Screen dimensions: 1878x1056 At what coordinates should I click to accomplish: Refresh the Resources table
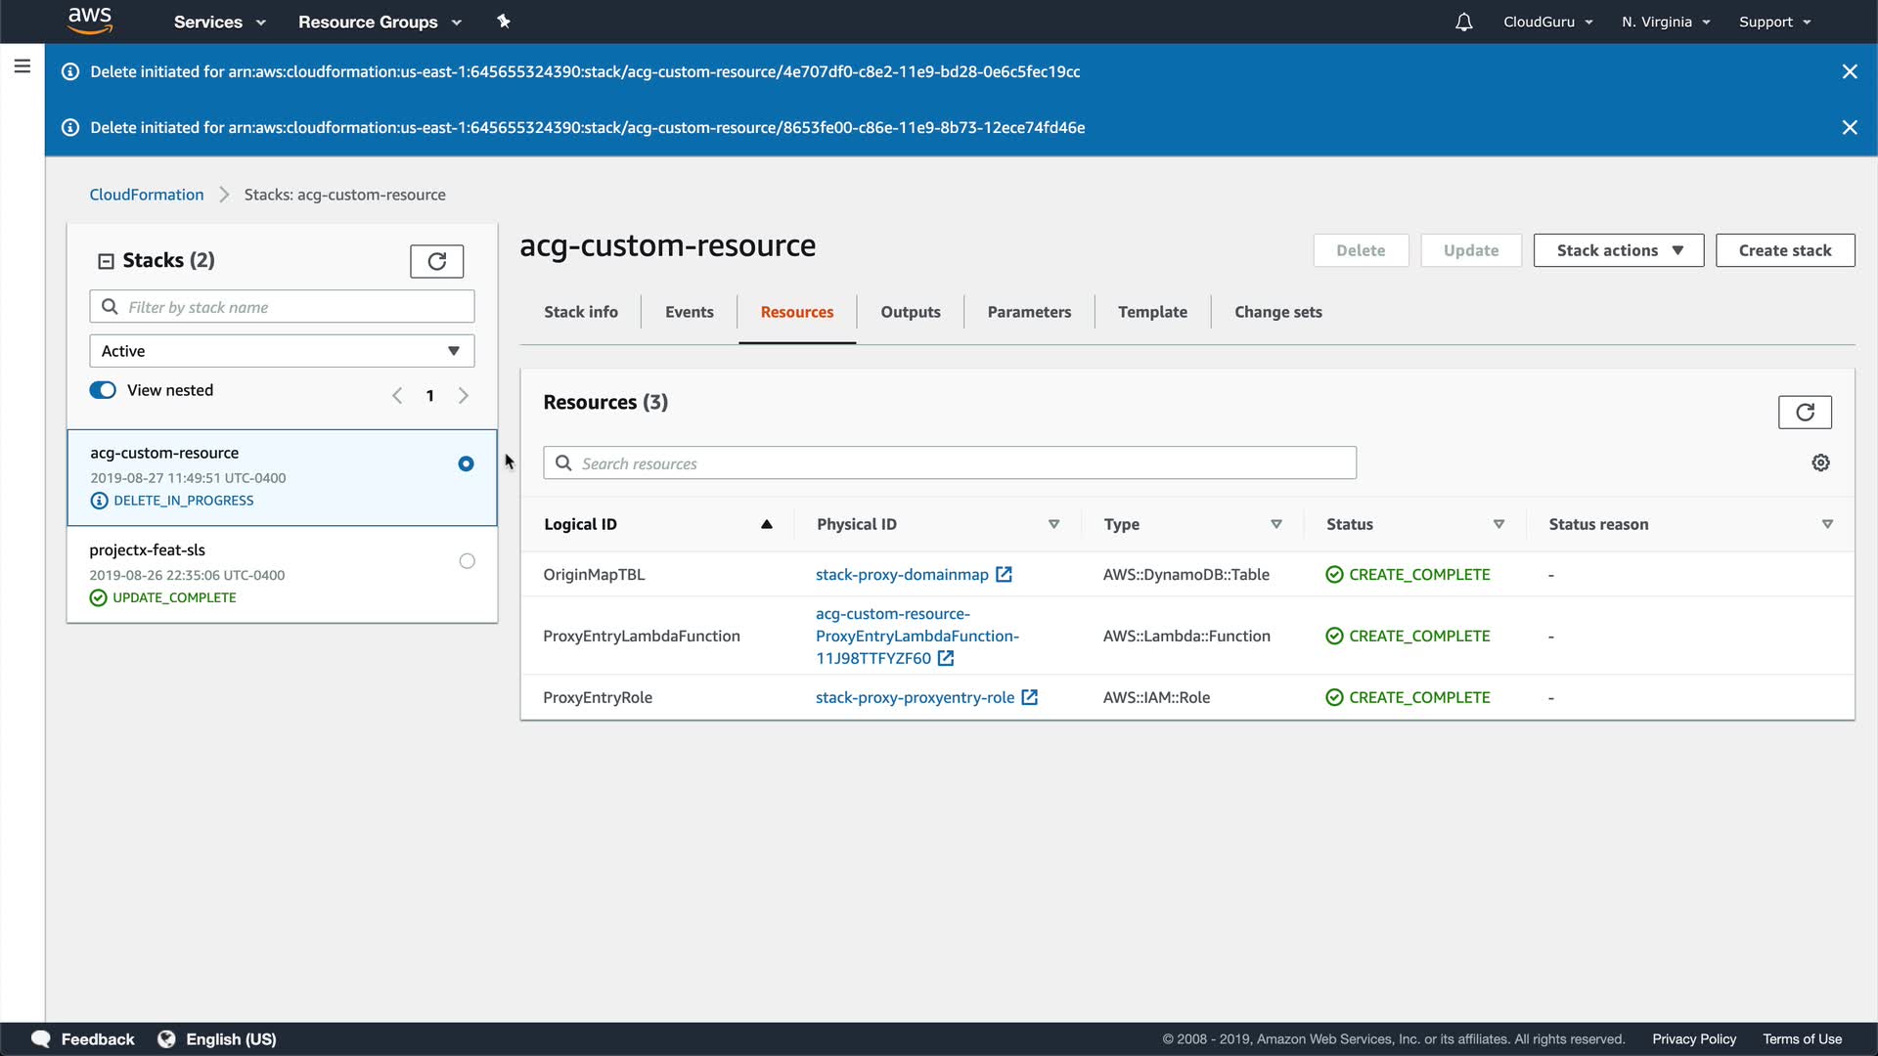tap(1804, 412)
